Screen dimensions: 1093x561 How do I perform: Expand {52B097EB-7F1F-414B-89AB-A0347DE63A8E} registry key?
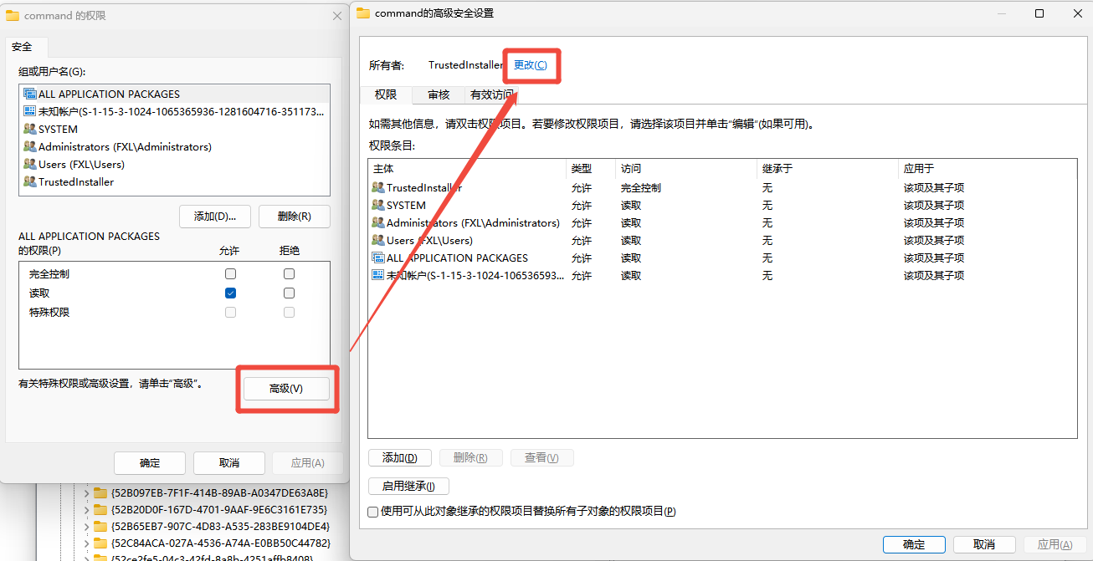(85, 492)
